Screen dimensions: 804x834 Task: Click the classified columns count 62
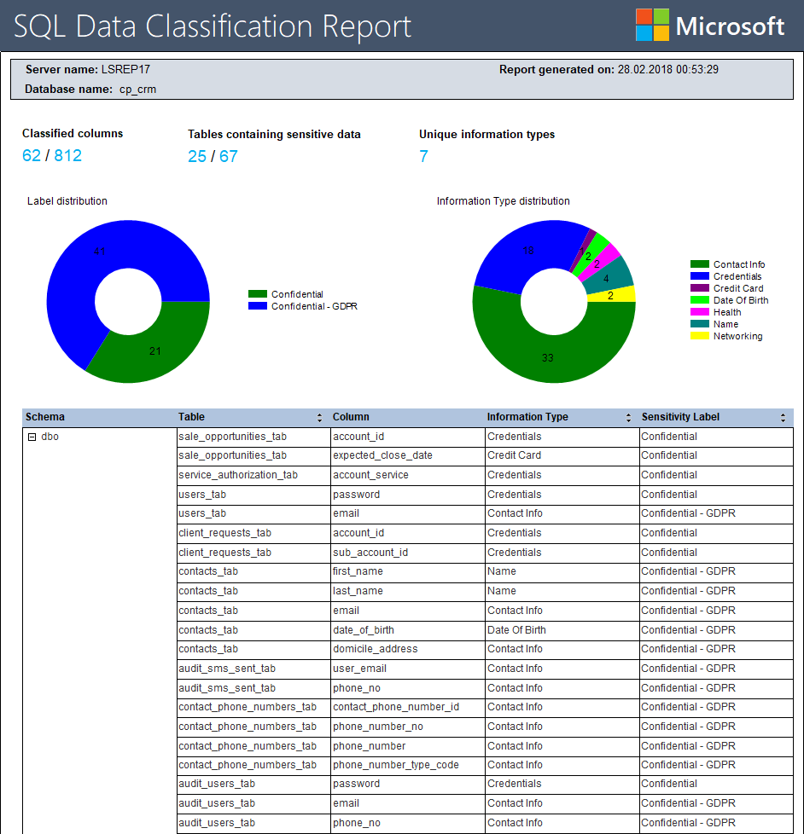32,155
